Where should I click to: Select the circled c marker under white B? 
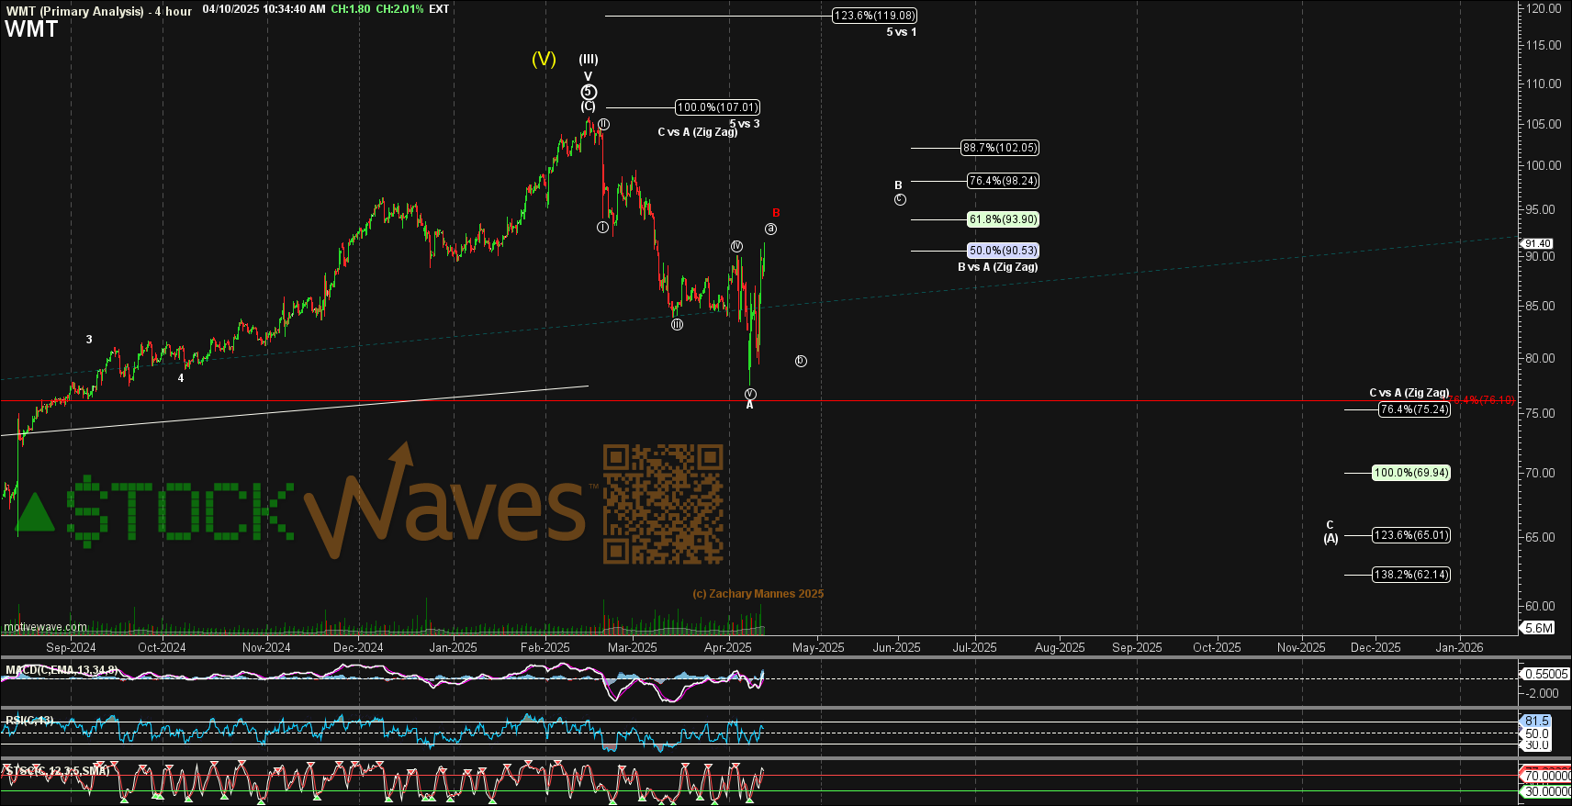click(x=900, y=199)
